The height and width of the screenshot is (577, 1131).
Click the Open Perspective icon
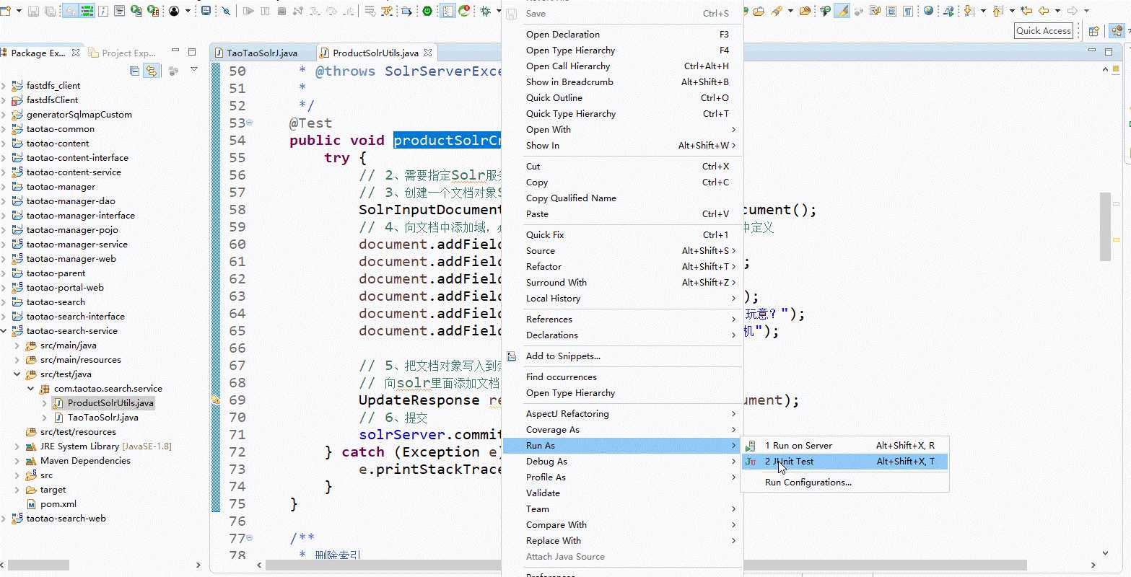coord(1093,31)
